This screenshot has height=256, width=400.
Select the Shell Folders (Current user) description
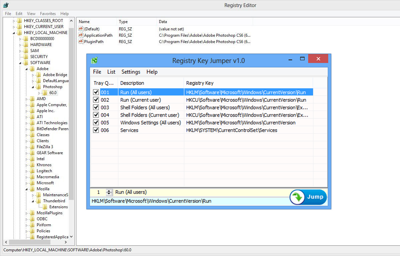pos(150,115)
